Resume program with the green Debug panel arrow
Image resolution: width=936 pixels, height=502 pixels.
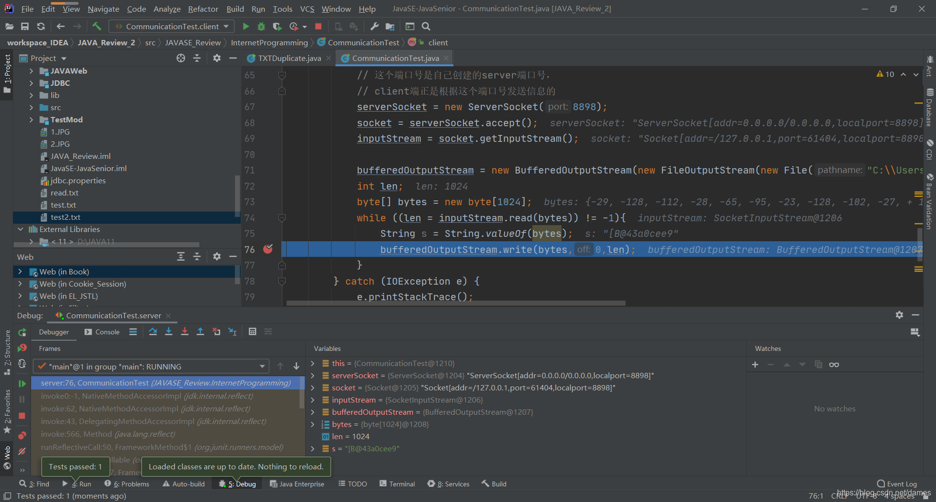(x=22, y=384)
